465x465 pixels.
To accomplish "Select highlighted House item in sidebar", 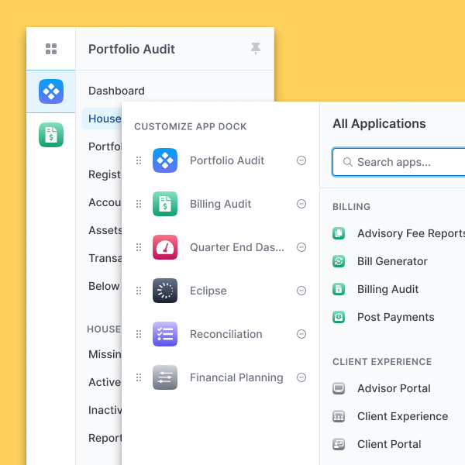I will point(102,119).
